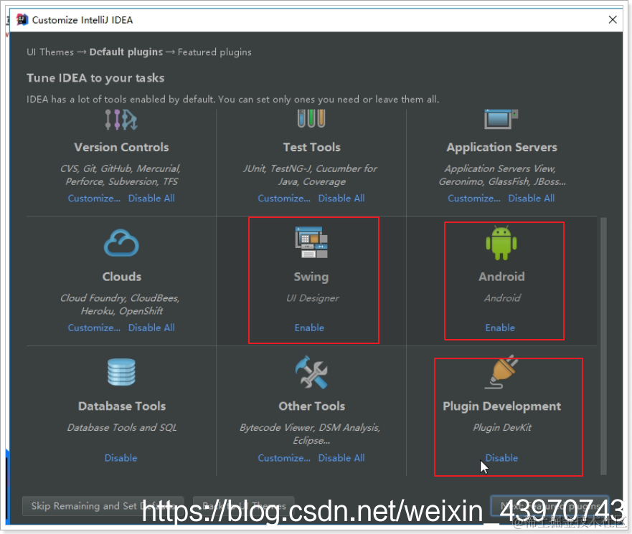Disable Database Tools and SQL

click(121, 458)
